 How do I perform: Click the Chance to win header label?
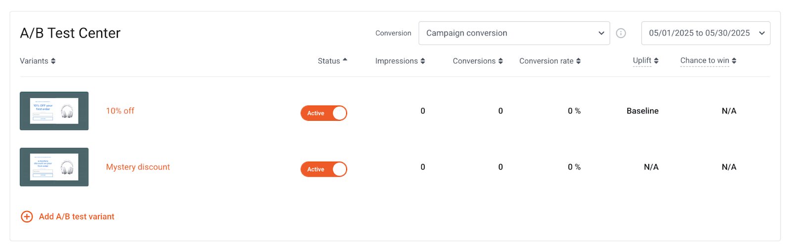pyautogui.click(x=704, y=61)
